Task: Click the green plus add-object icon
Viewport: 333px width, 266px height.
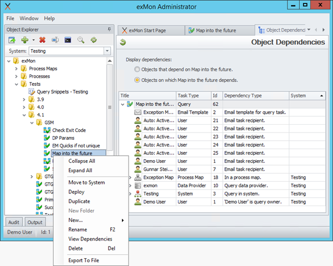Action: pos(25,40)
